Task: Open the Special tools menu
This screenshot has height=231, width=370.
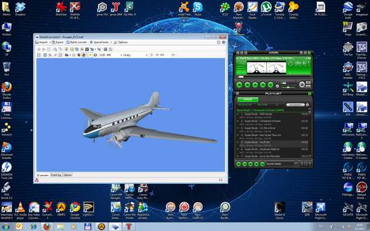Action: tap(99, 42)
